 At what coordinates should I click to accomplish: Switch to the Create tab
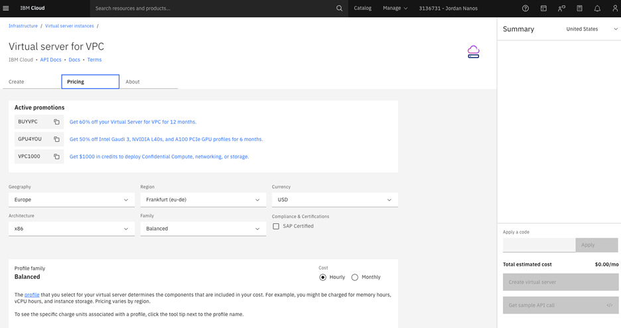[x=32, y=82]
